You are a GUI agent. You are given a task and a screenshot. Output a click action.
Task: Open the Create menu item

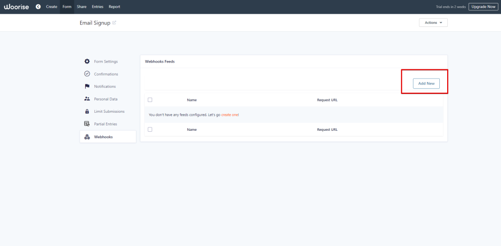pos(51,7)
